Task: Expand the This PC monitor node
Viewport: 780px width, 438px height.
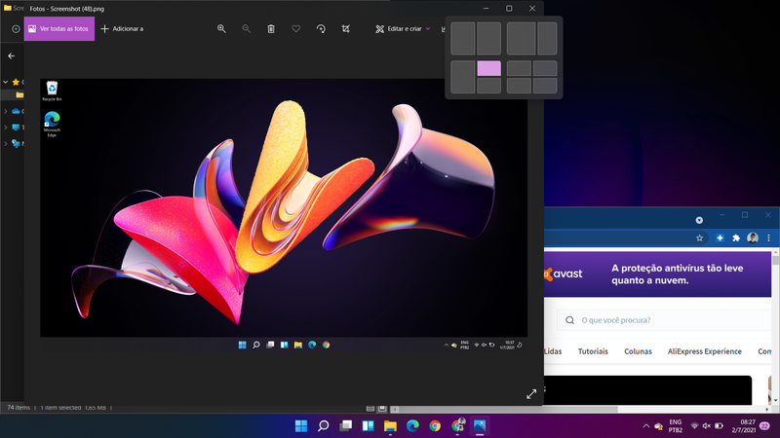Action: click(6, 128)
